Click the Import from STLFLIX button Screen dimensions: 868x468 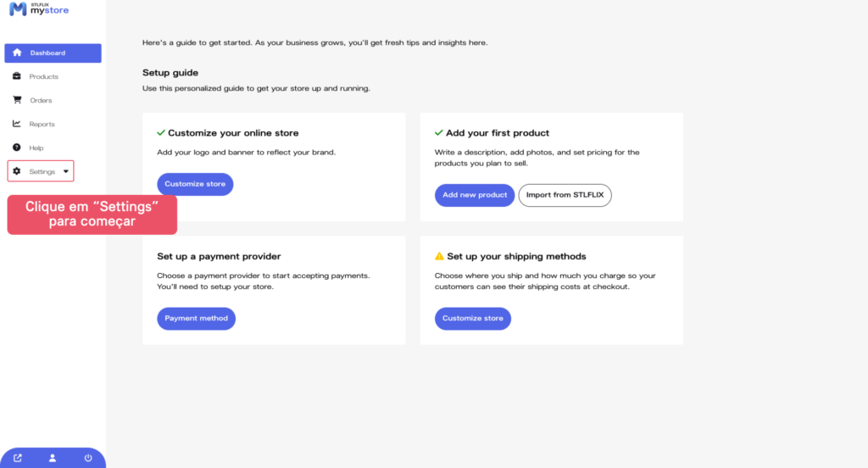[x=565, y=195]
